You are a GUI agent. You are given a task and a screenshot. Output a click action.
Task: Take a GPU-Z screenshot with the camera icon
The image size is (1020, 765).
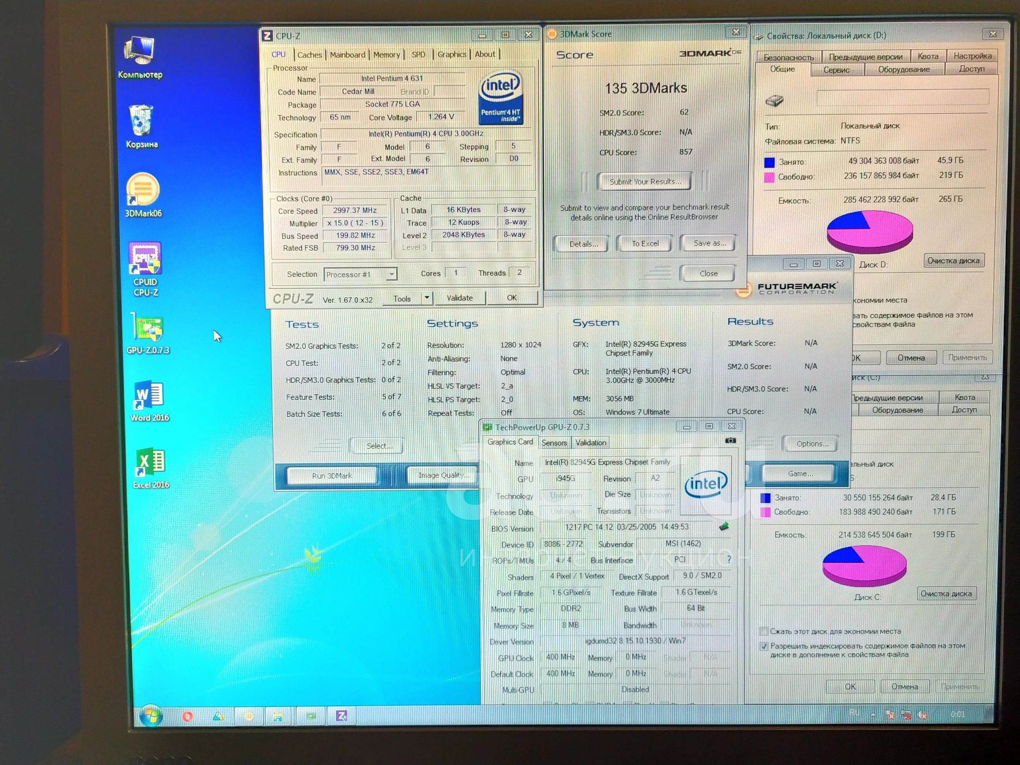pos(730,440)
